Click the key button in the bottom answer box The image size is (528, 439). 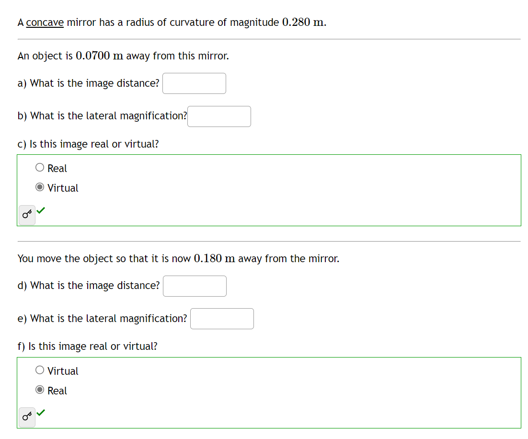26,417
